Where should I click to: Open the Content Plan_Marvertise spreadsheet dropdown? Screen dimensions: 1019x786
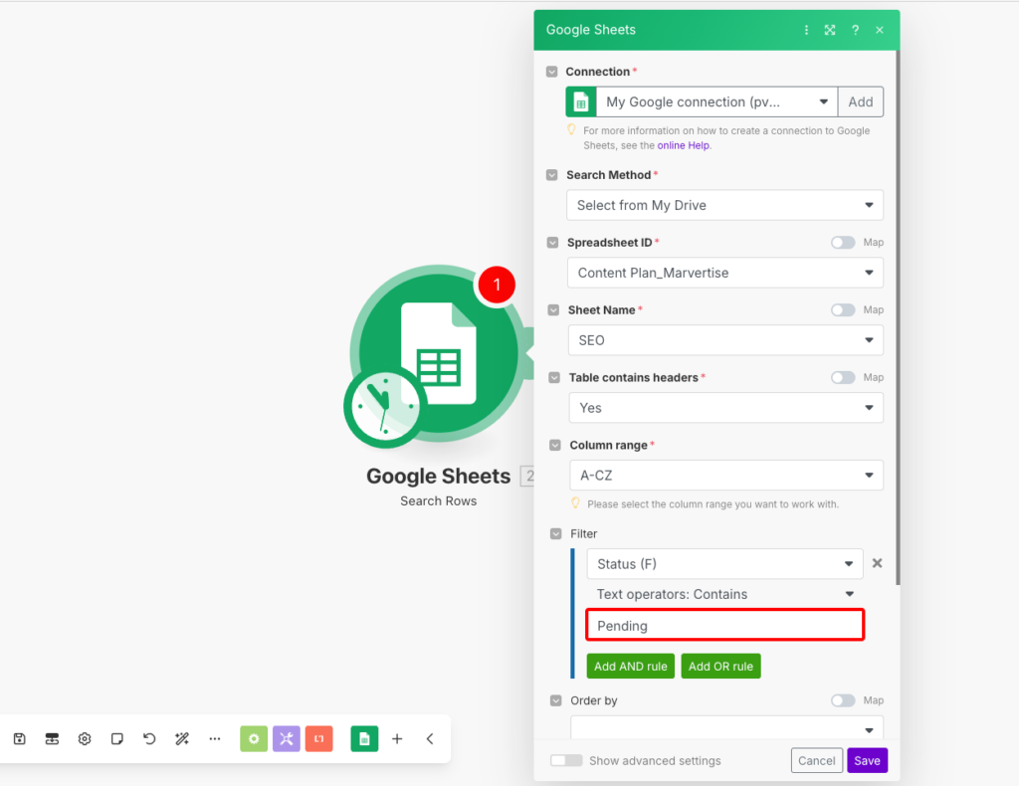[725, 273]
